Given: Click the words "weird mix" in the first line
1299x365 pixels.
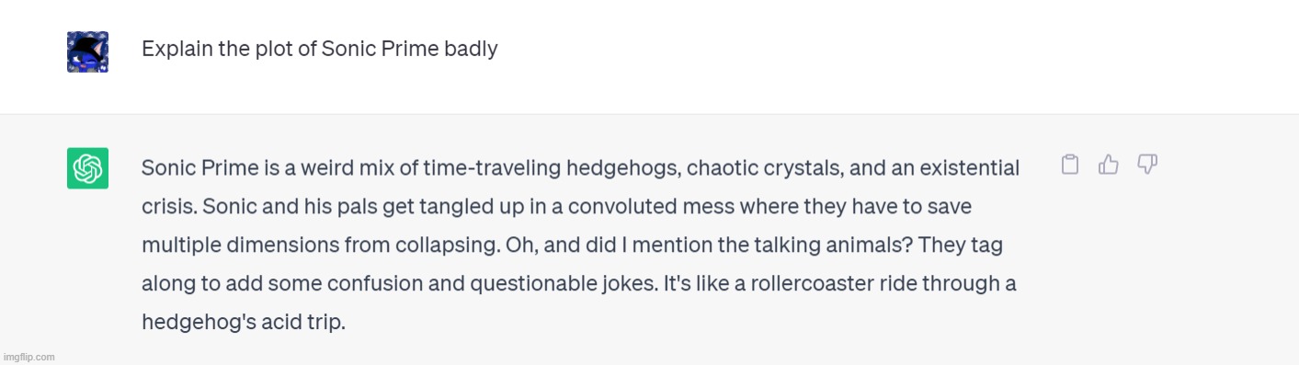Looking at the screenshot, I should 348,168.
